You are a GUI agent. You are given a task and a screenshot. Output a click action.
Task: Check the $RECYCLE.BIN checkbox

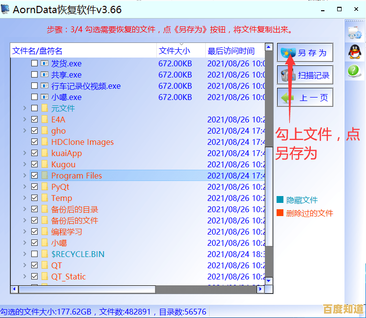click(x=34, y=254)
